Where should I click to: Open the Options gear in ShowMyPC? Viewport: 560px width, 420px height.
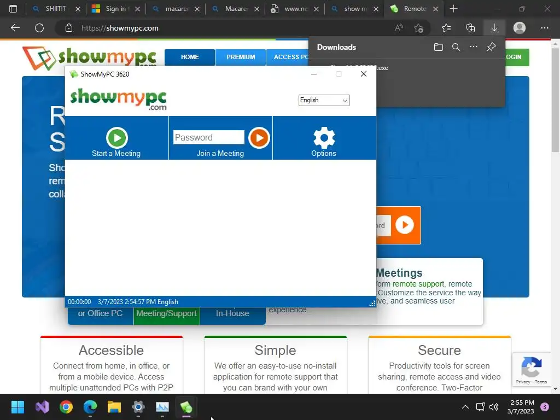[x=324, y=138]
